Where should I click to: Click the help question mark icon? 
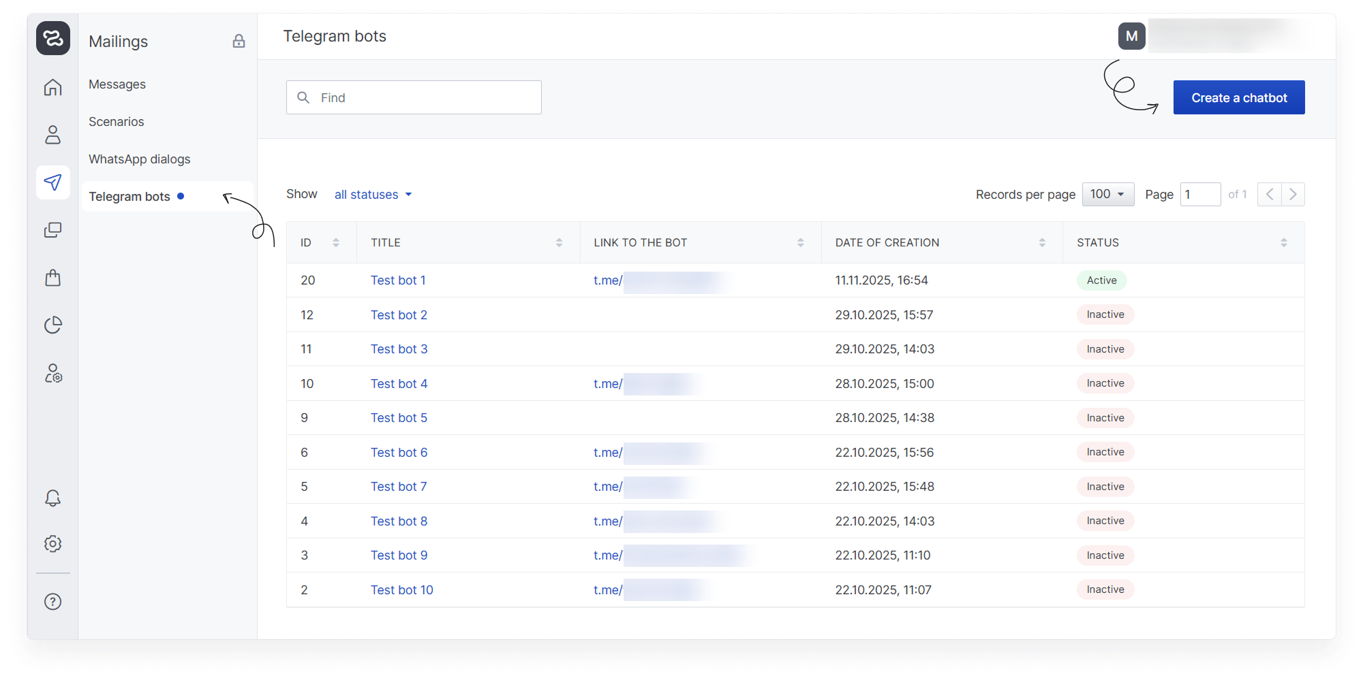pyautogui.click(x=52, y=602)
